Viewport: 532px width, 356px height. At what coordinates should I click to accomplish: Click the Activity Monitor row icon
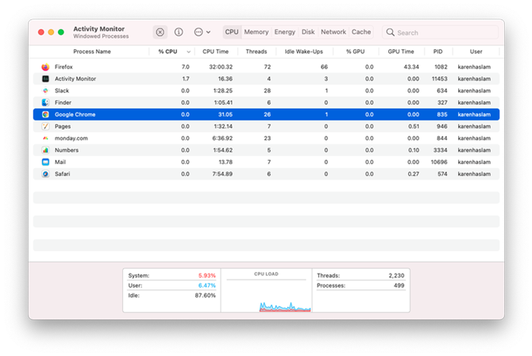pos(45,79)
